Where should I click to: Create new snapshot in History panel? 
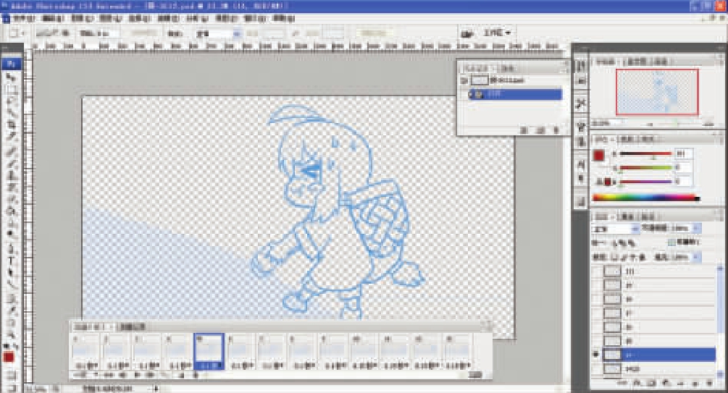tap(540, 130)
